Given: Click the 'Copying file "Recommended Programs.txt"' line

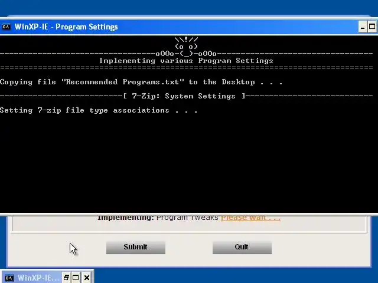Looking at the screenshot, I should (141, 82).
